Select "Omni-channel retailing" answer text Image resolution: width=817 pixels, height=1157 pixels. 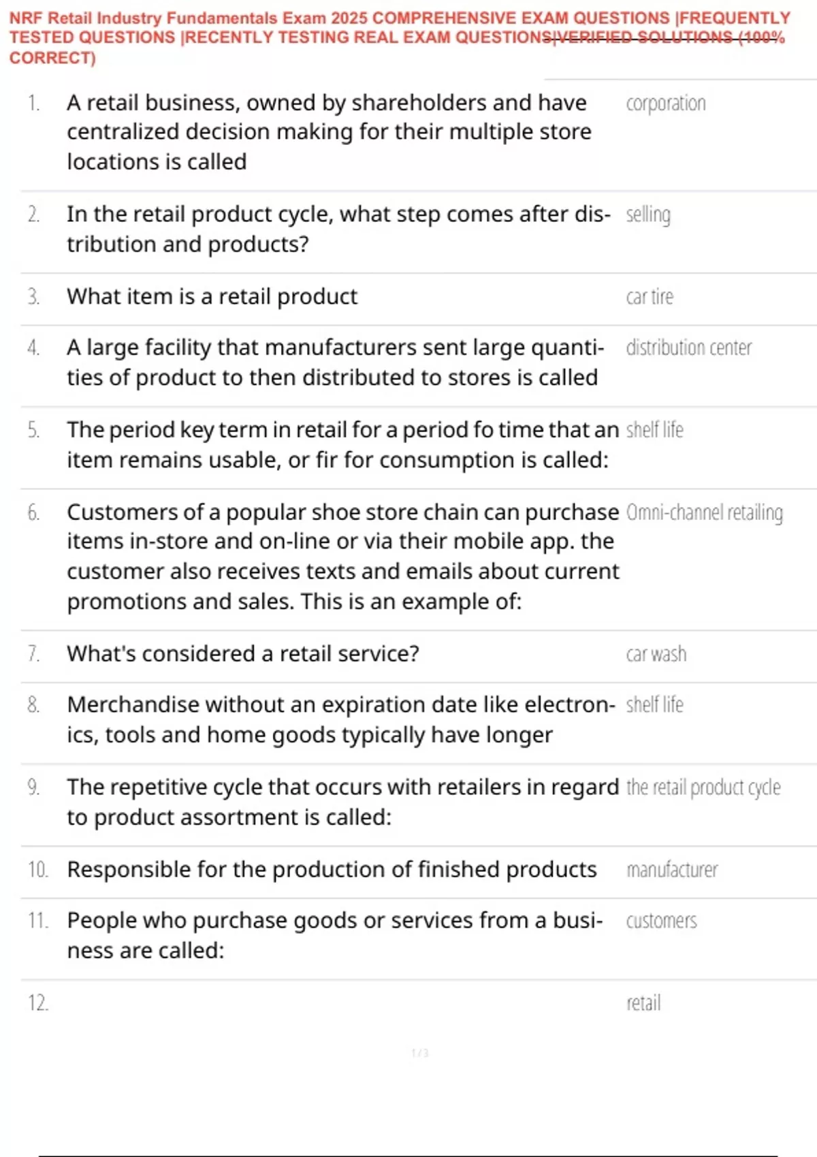(x=704, y=512)
